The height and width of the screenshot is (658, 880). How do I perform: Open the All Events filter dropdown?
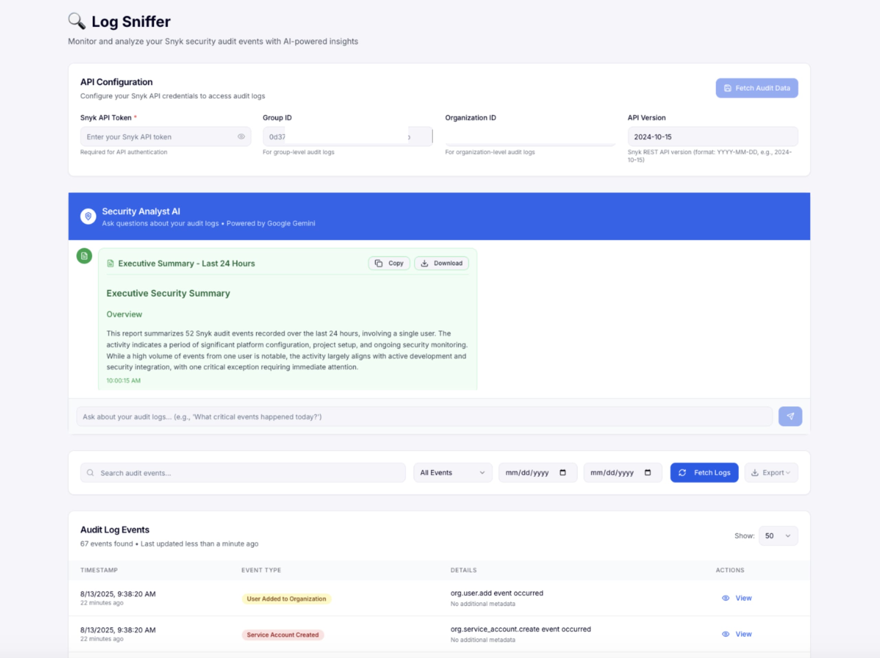(x=452, y=473)
